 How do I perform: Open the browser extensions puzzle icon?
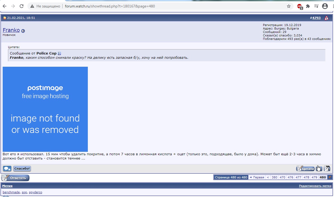(308, 6)
